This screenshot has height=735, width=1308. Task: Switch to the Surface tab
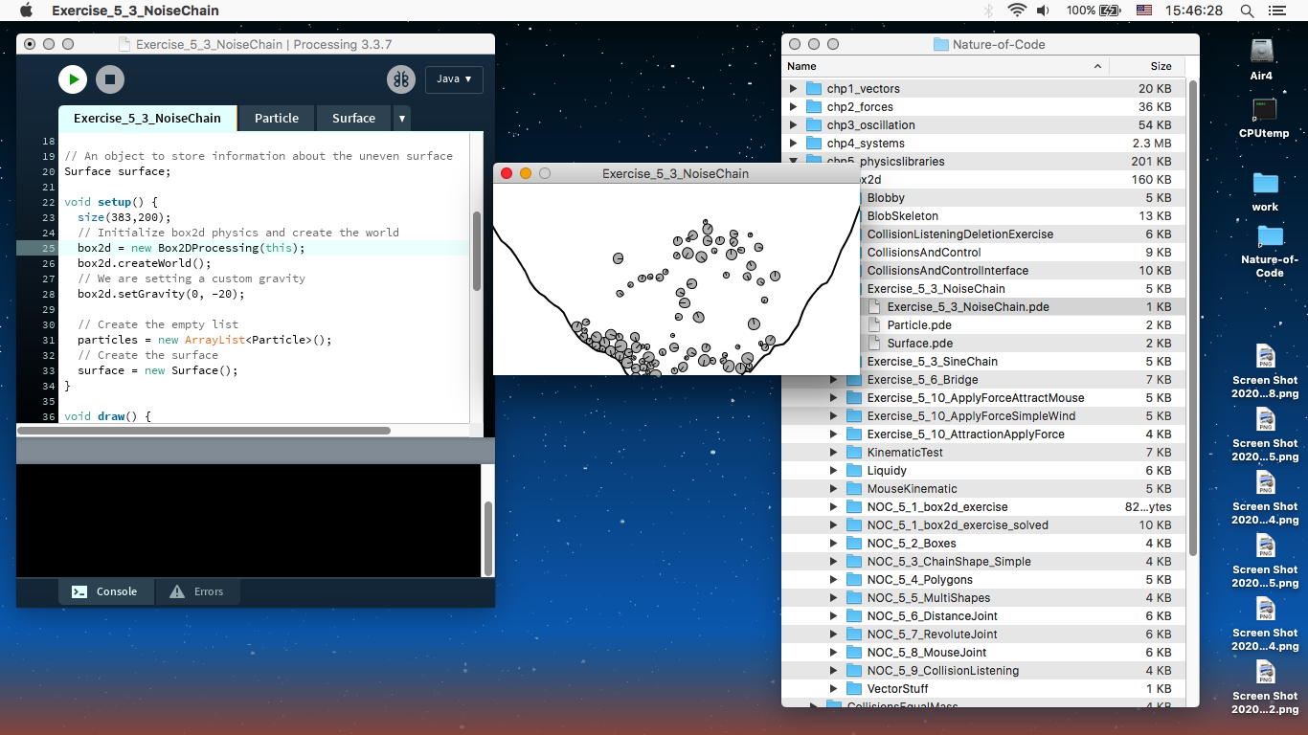(353, 118)
